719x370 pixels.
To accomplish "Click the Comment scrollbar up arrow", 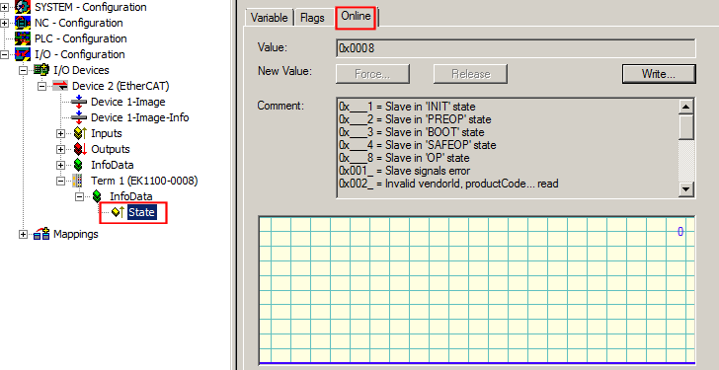I will 686,108.
